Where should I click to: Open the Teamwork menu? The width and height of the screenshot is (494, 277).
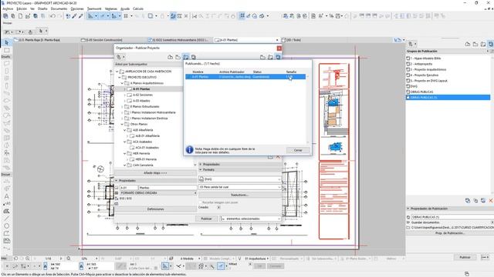94,8
